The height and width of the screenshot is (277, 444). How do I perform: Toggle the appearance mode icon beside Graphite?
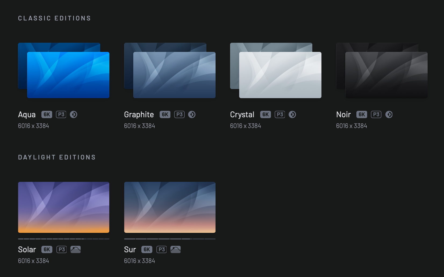point(192,114)
